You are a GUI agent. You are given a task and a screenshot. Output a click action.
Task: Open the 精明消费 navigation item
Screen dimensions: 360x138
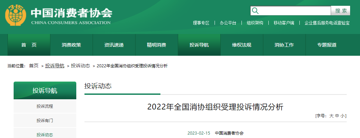point(157,45)
